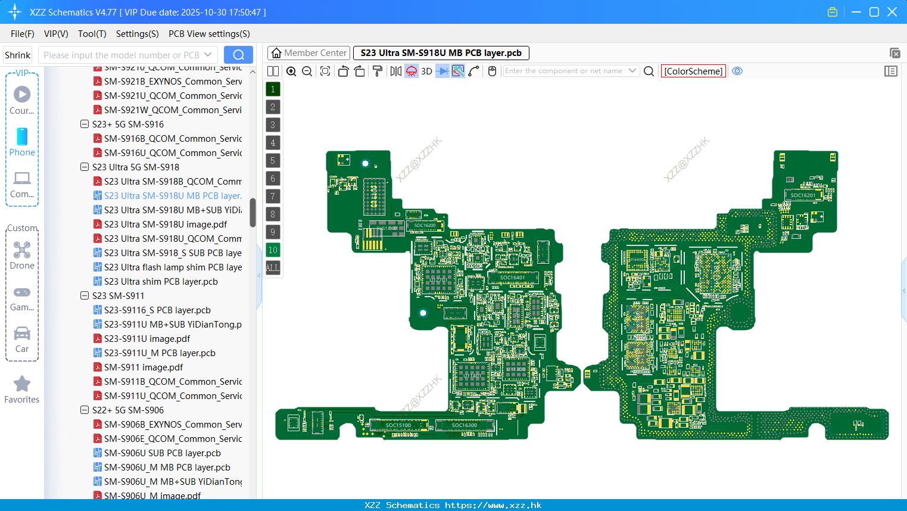Open S23-S9116_S PCB layer.pcb

157,310
